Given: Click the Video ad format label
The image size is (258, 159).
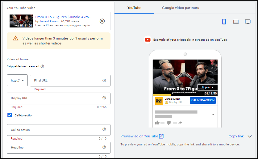Looking at the screenshot, I should pos(18,59).
